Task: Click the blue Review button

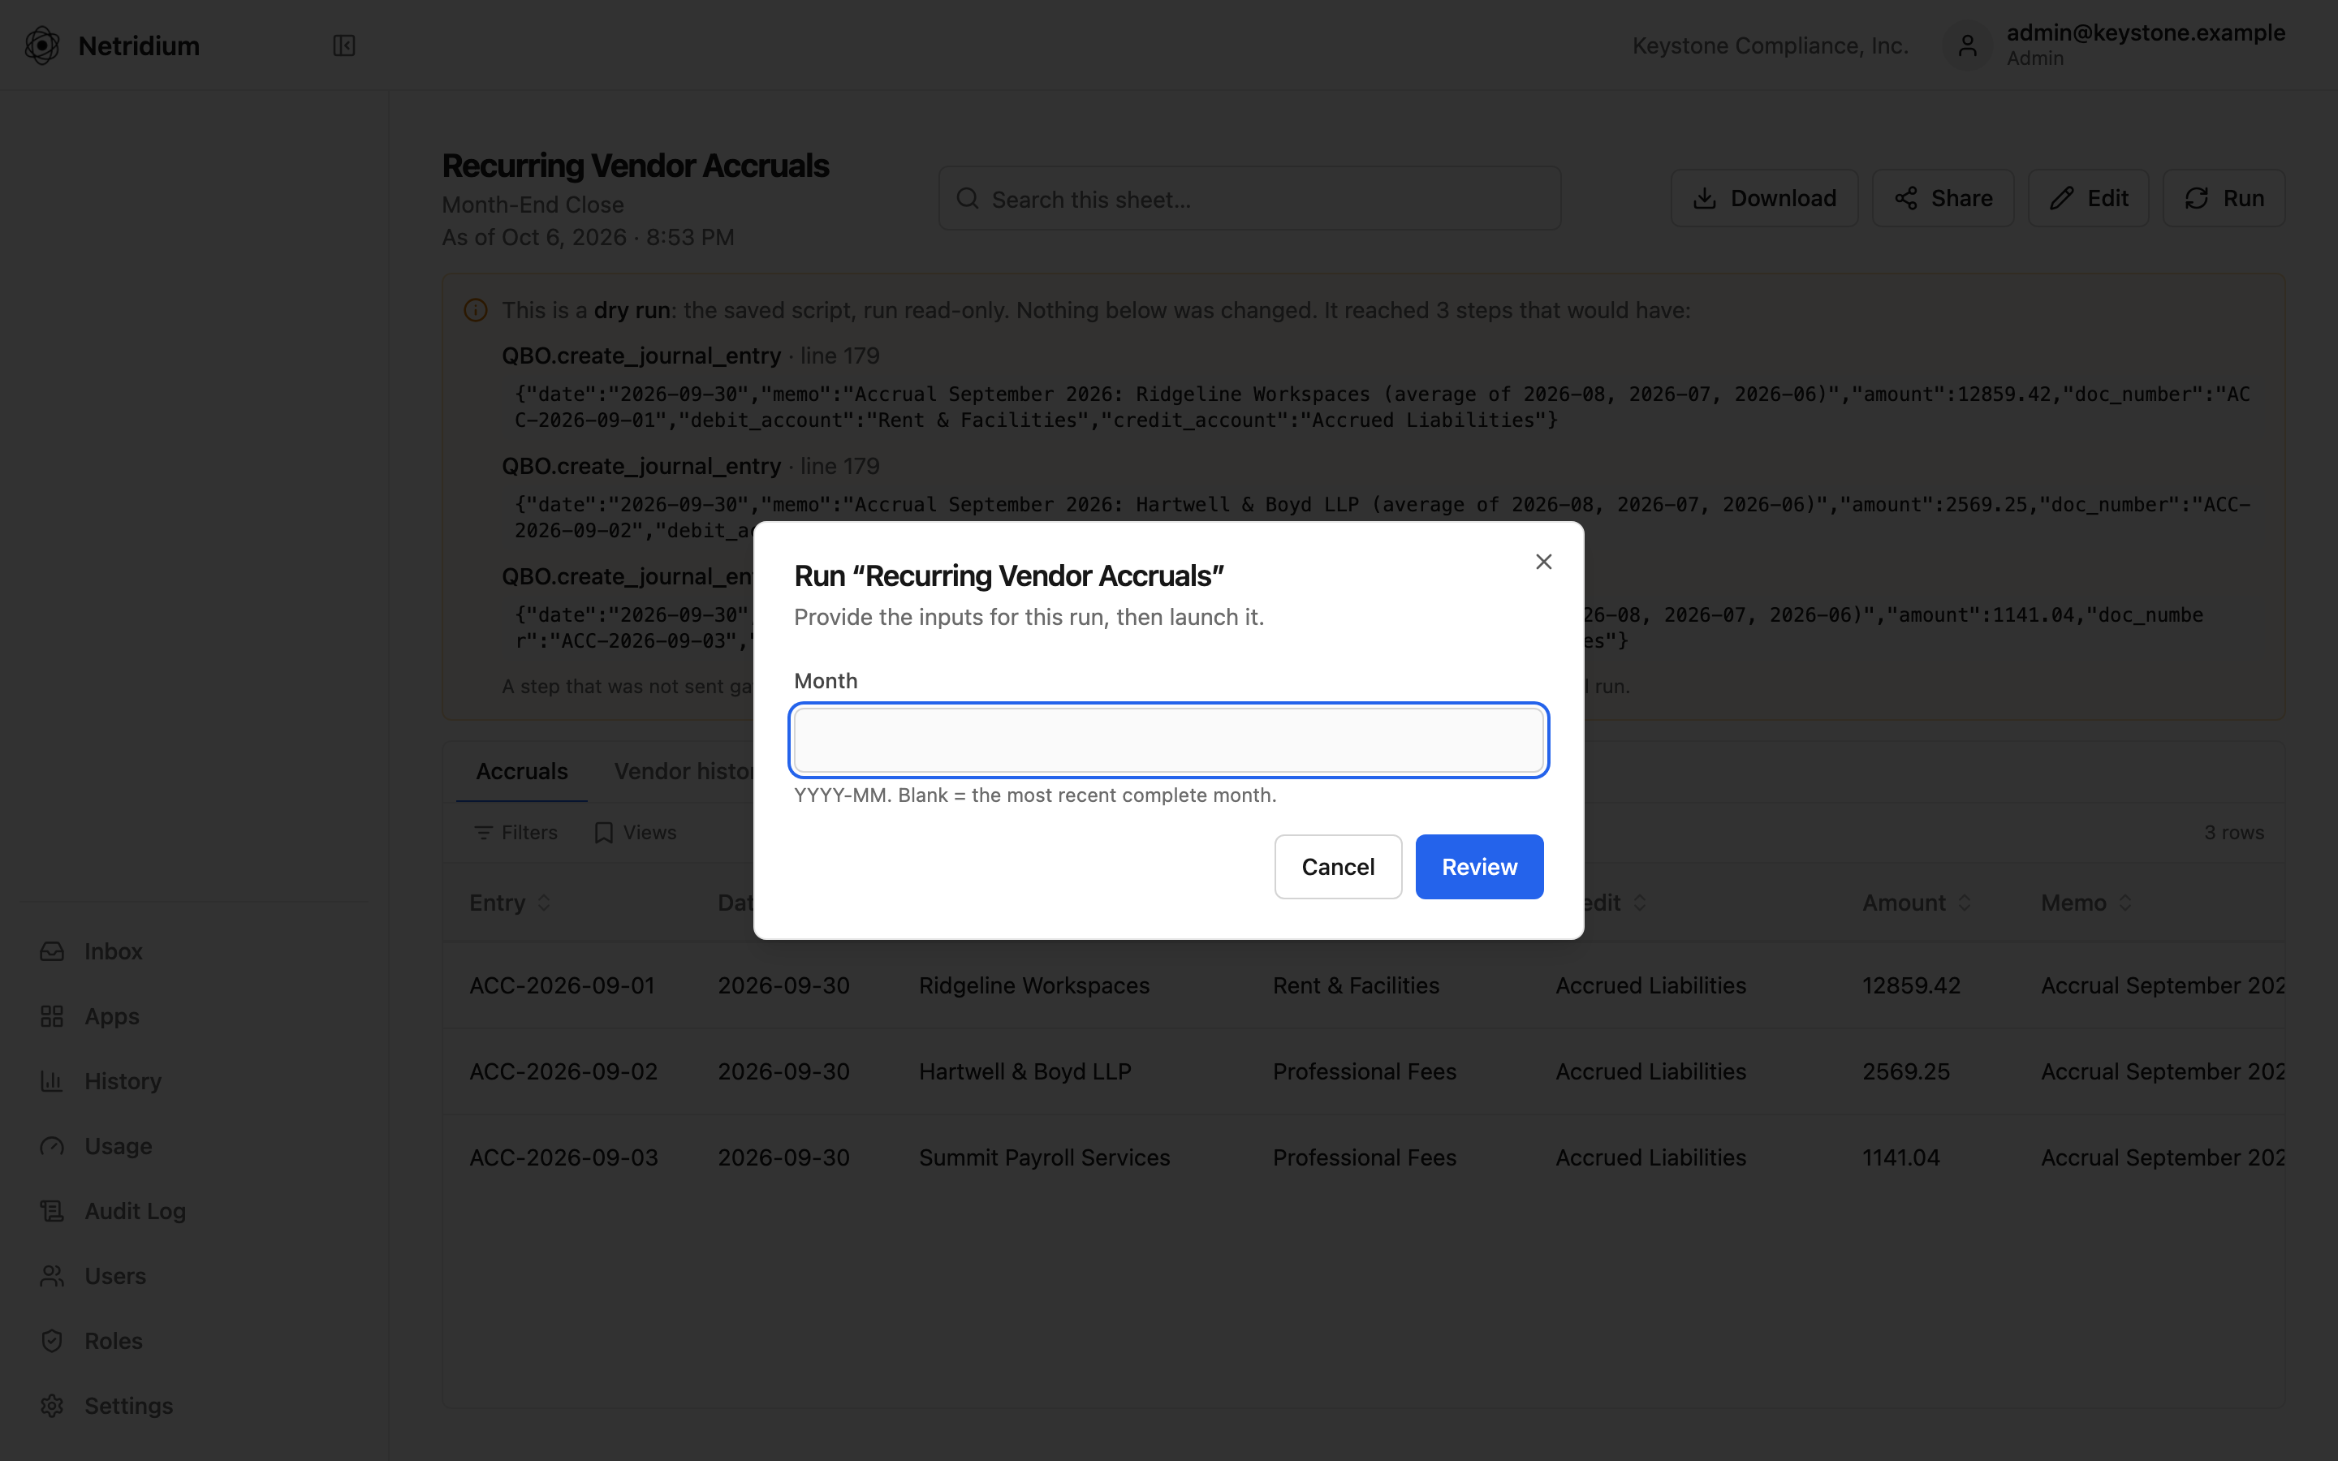Action: pyautogui.click(x=1479, y=867)
